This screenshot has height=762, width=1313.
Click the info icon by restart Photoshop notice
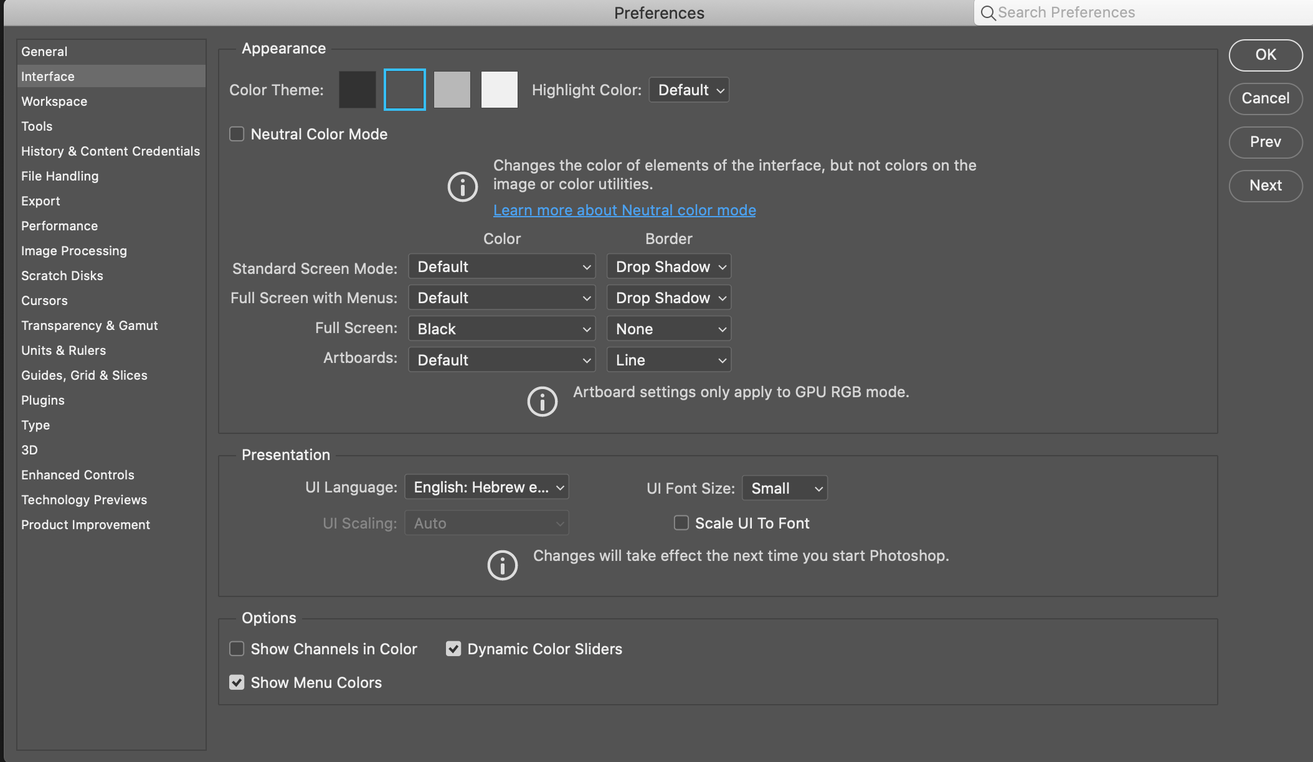coord(502,565)
